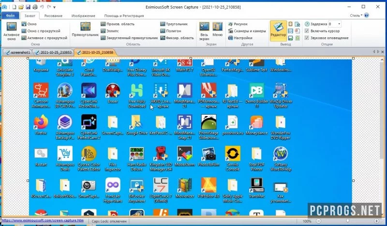Undo the last action in quick access toolbar
Image resolution: width=387 pixels, height=226 pixels.
coord(42,7)
